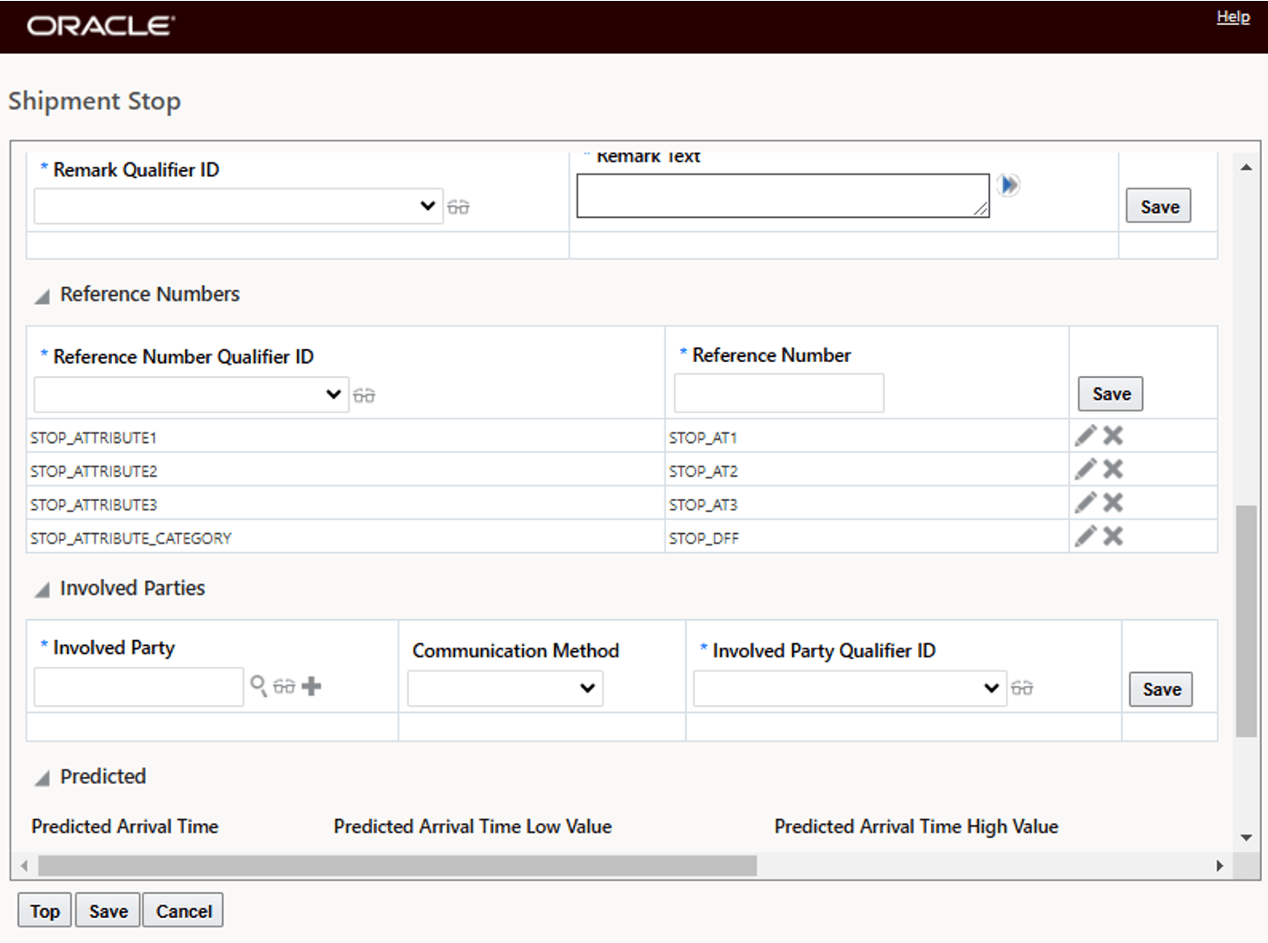Save the reference number entry
The height and width of the screenshot is (943, 1268).
pyautogui.click(x=1111, y=393)
